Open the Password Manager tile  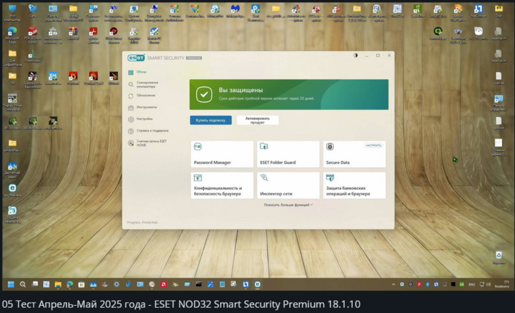[222, 154]
